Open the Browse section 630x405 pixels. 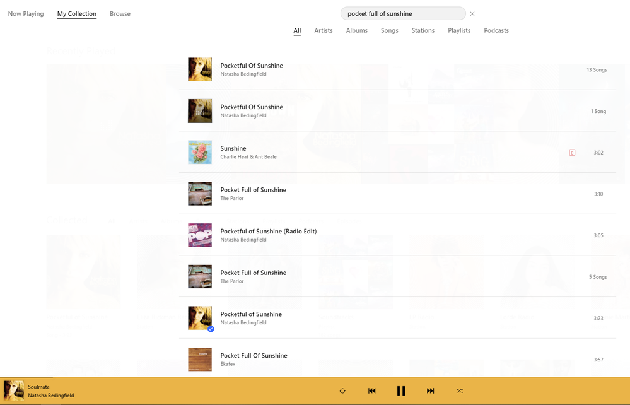click(120, 14)
